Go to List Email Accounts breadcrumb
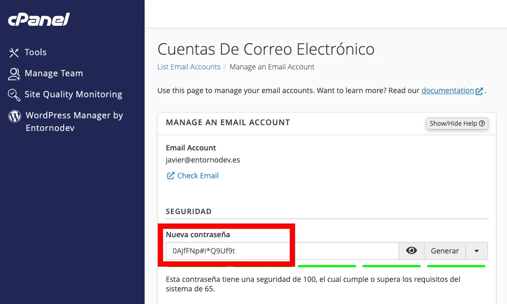Image resolution: width=507 pixels, height=304 pixels. [189, 67]
